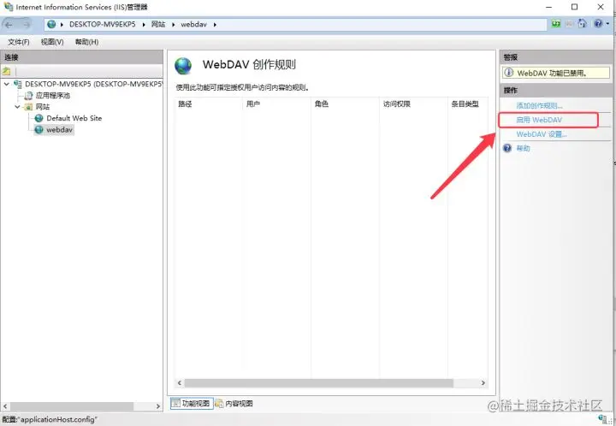The height and width of the screenshot is (426, 616).
Task: Click the green refresh page icon
Action: click(x=556, y=24)
